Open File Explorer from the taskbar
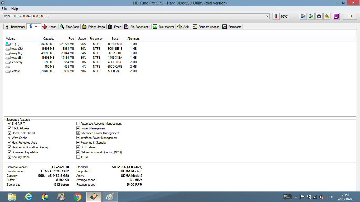The image size is (360, 202). (x=12, y=197)
